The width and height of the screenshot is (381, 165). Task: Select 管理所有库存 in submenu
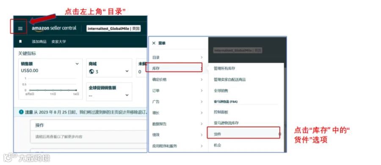tap(224, 69)
